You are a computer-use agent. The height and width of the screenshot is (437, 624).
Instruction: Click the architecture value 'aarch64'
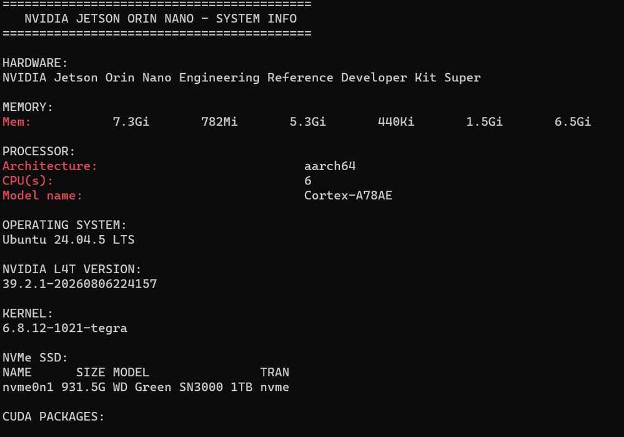(330, 166)
